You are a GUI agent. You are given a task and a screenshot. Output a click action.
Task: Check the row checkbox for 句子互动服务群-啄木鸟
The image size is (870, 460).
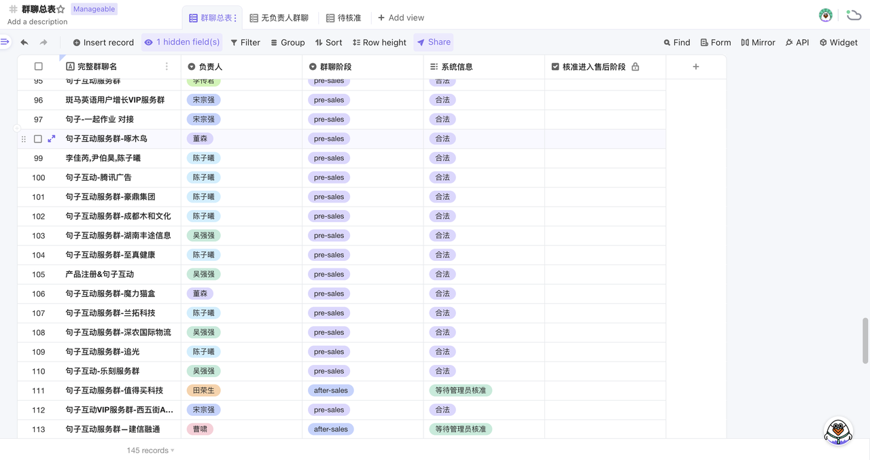tap(38, 139)
